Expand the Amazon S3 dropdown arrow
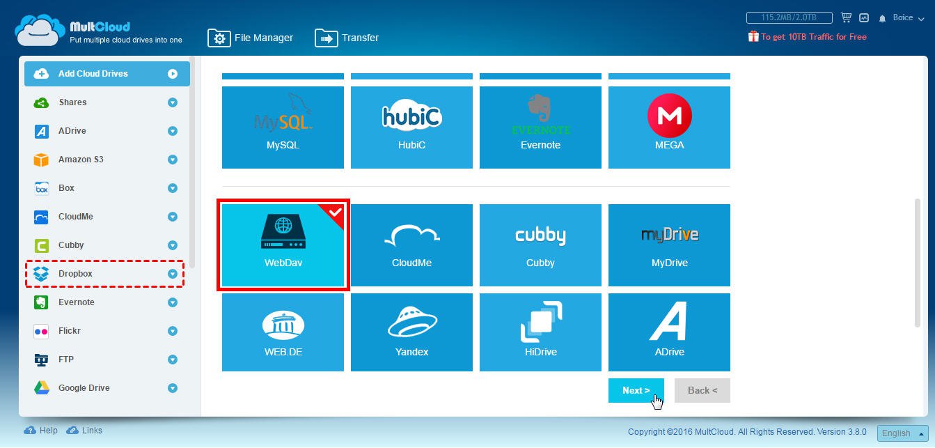The height and width of the screenshot is (448, 935). (x=173, y=160)
